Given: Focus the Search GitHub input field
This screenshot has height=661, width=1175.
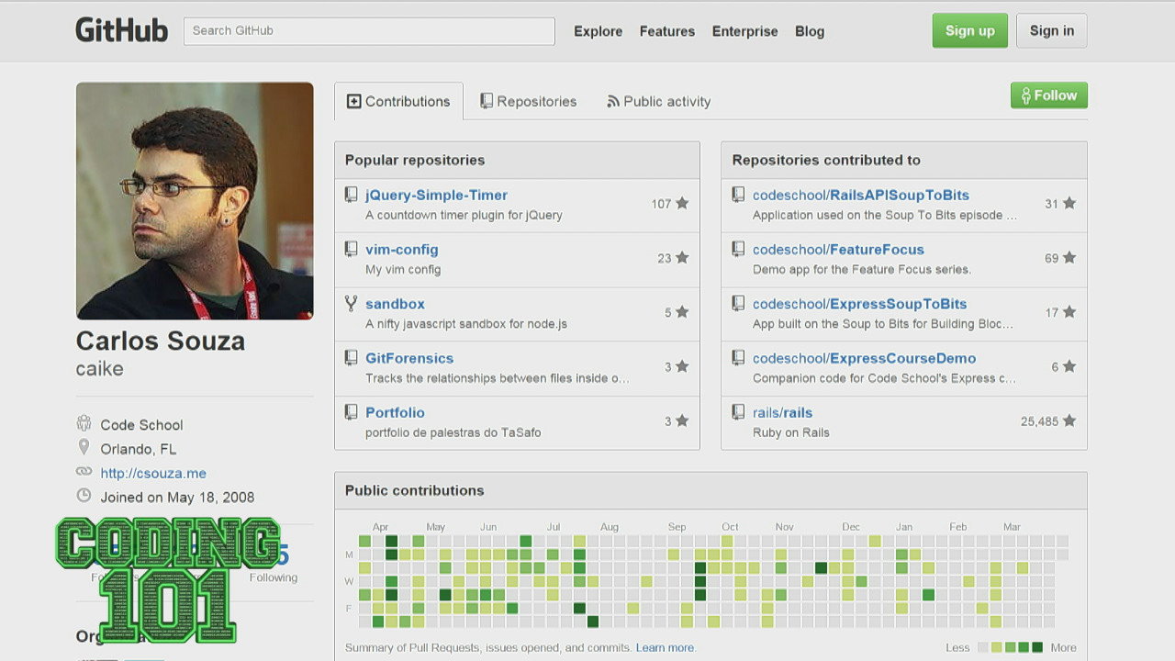Looking at the screenshot, I should coord(369,31).
